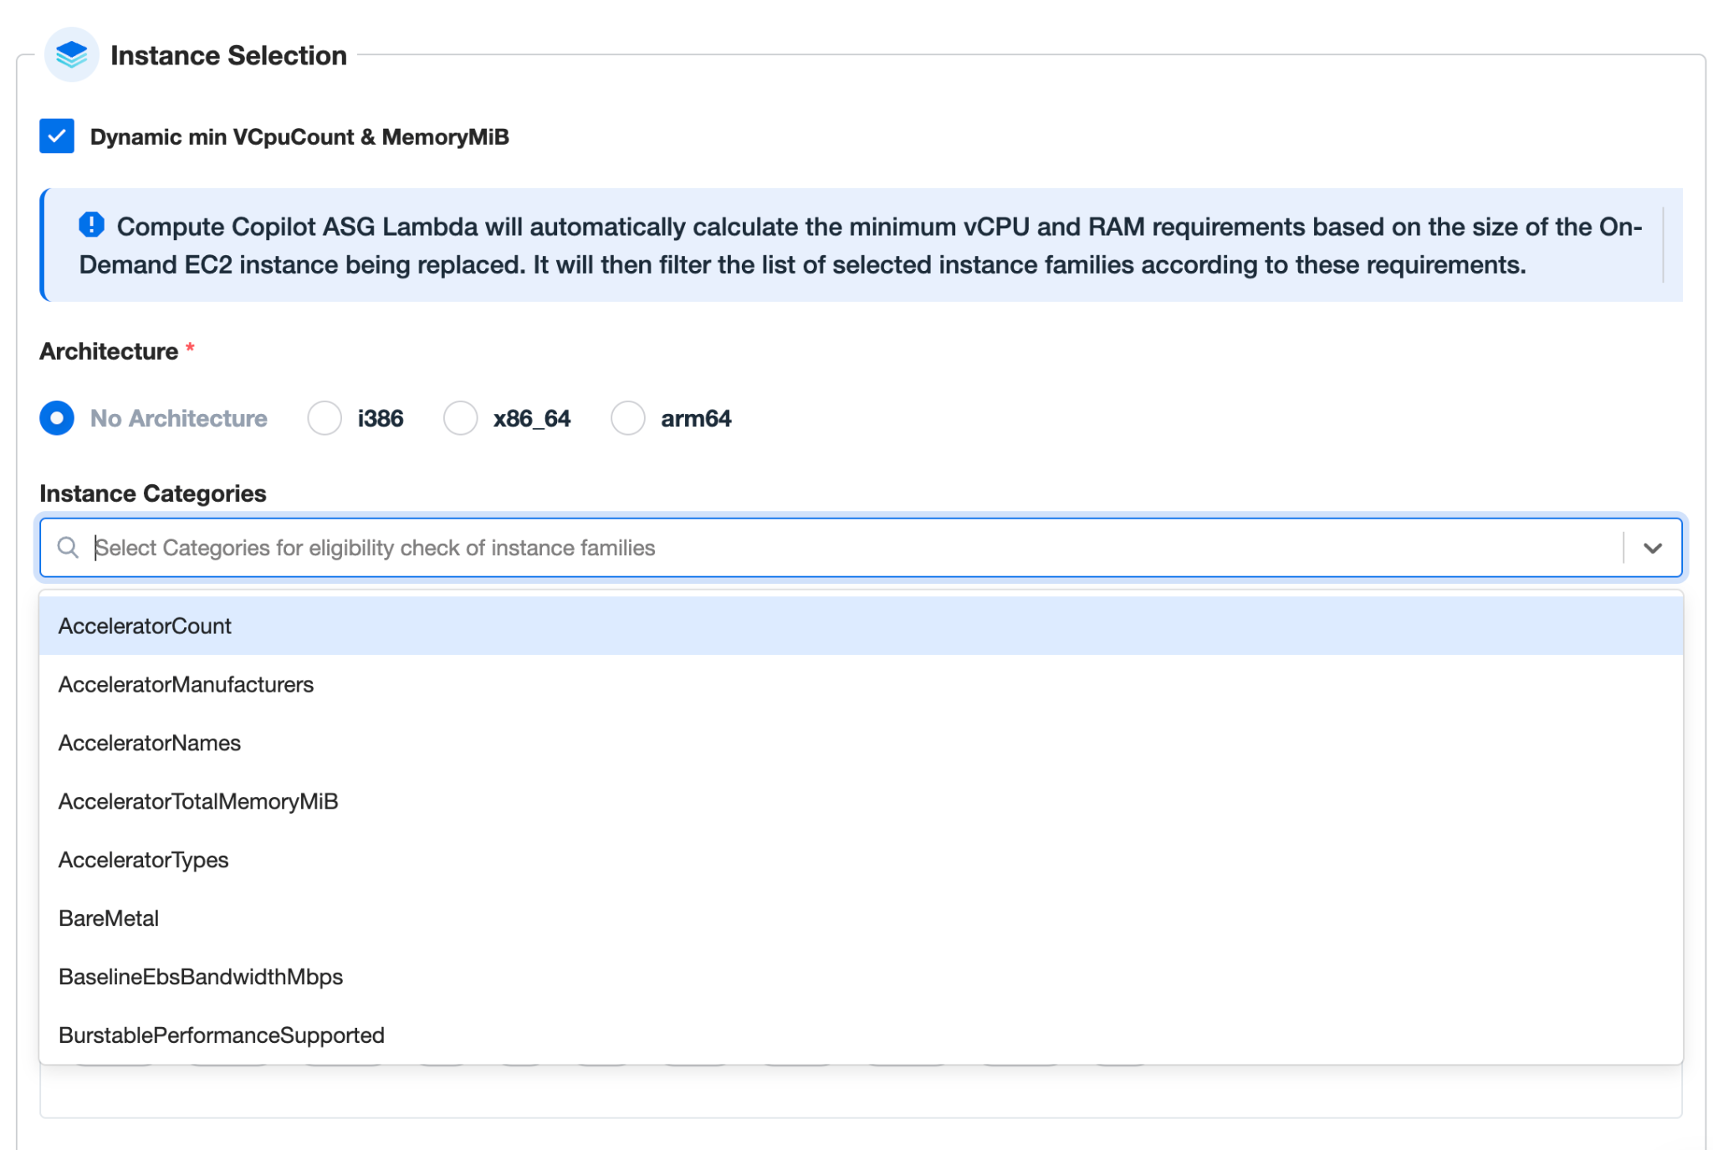Image resolution: width=1713 pixels, height=1150 pixels.
Task: Select the AcceleratorManufacturers option
Action: 861,684
